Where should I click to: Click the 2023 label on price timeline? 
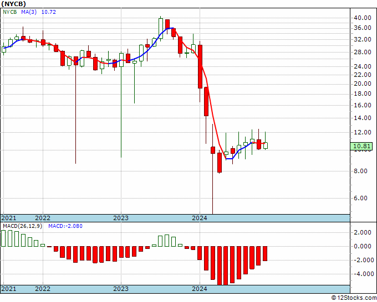pyautogui.click(x=121, y=218)
